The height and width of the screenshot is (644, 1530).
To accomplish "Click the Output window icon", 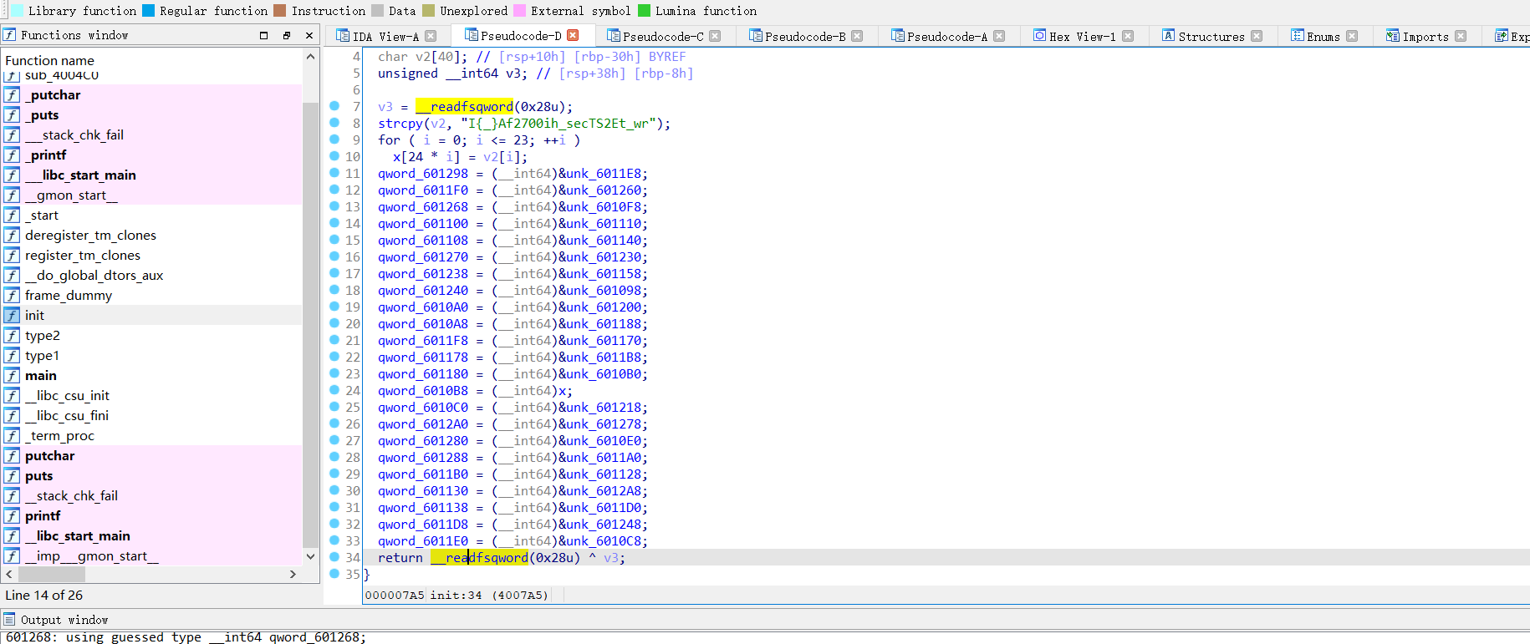I will tap(10, 620).
